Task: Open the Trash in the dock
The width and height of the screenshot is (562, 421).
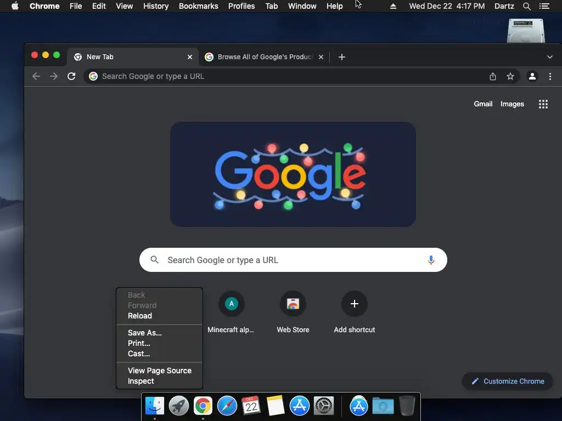Action: tap(407, 406)
